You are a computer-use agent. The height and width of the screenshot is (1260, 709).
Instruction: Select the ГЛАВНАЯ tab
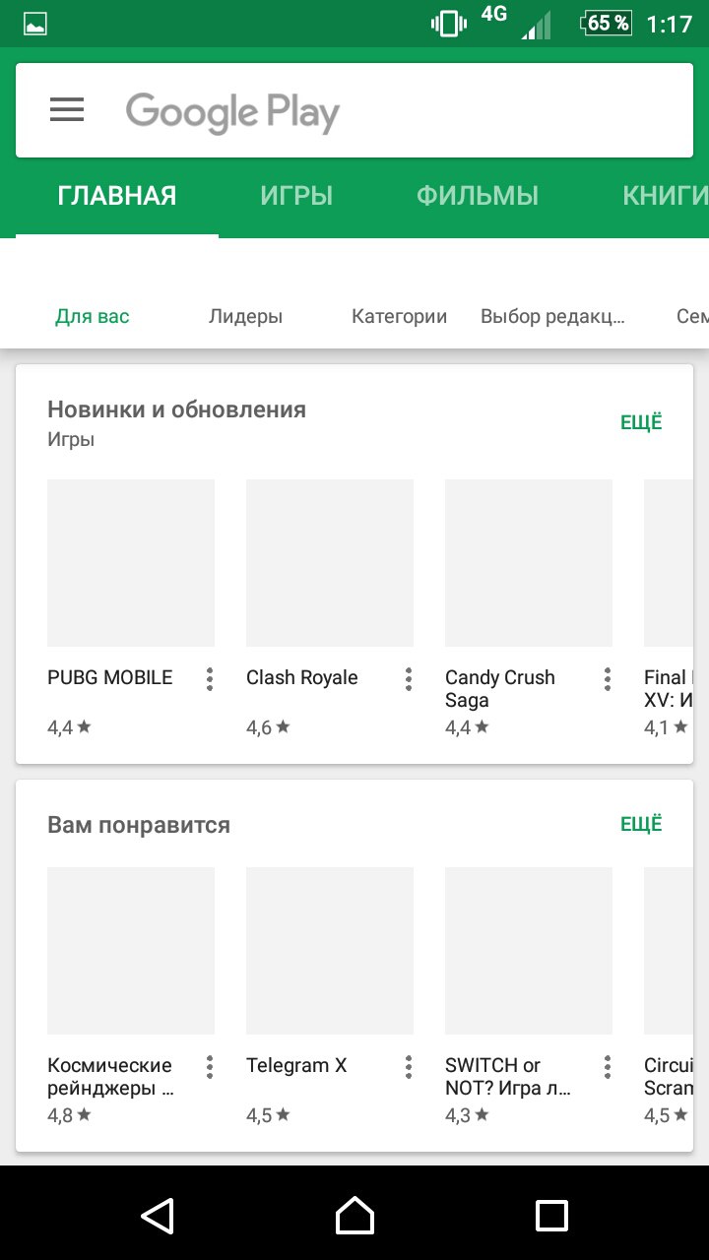point(117,196)
